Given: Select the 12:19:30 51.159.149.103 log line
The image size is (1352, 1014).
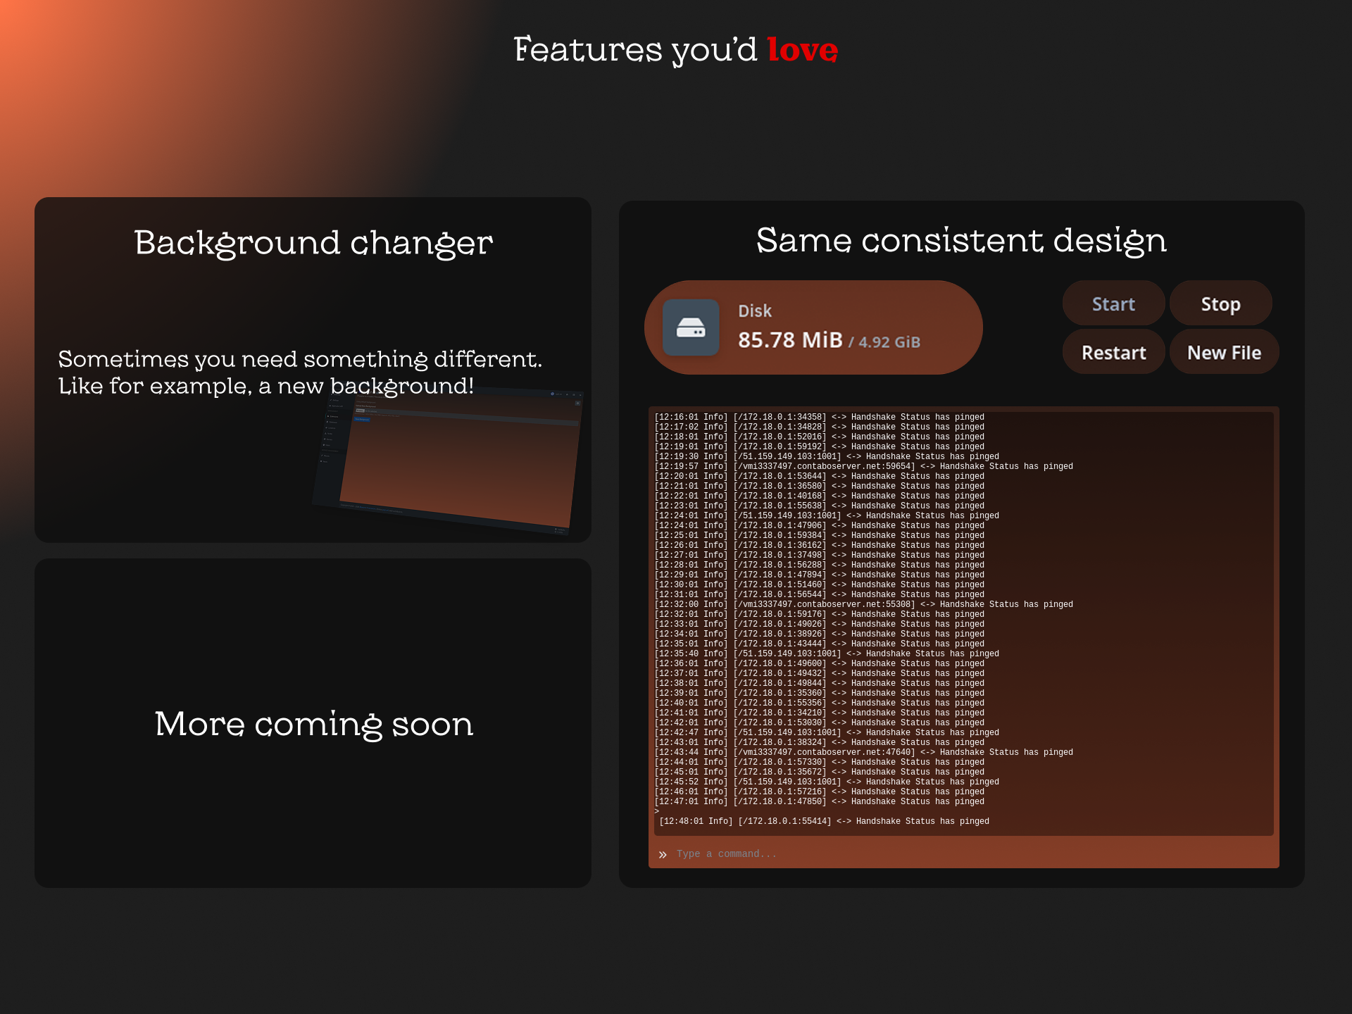Looking at the screenshot, I should [827, 456].
